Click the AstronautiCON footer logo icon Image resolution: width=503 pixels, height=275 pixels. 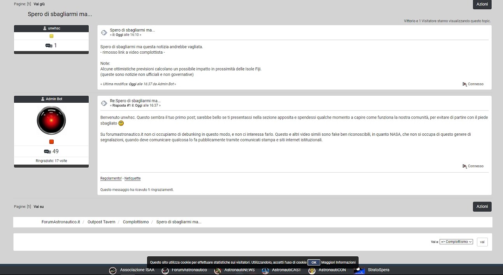tap(312, 271)
